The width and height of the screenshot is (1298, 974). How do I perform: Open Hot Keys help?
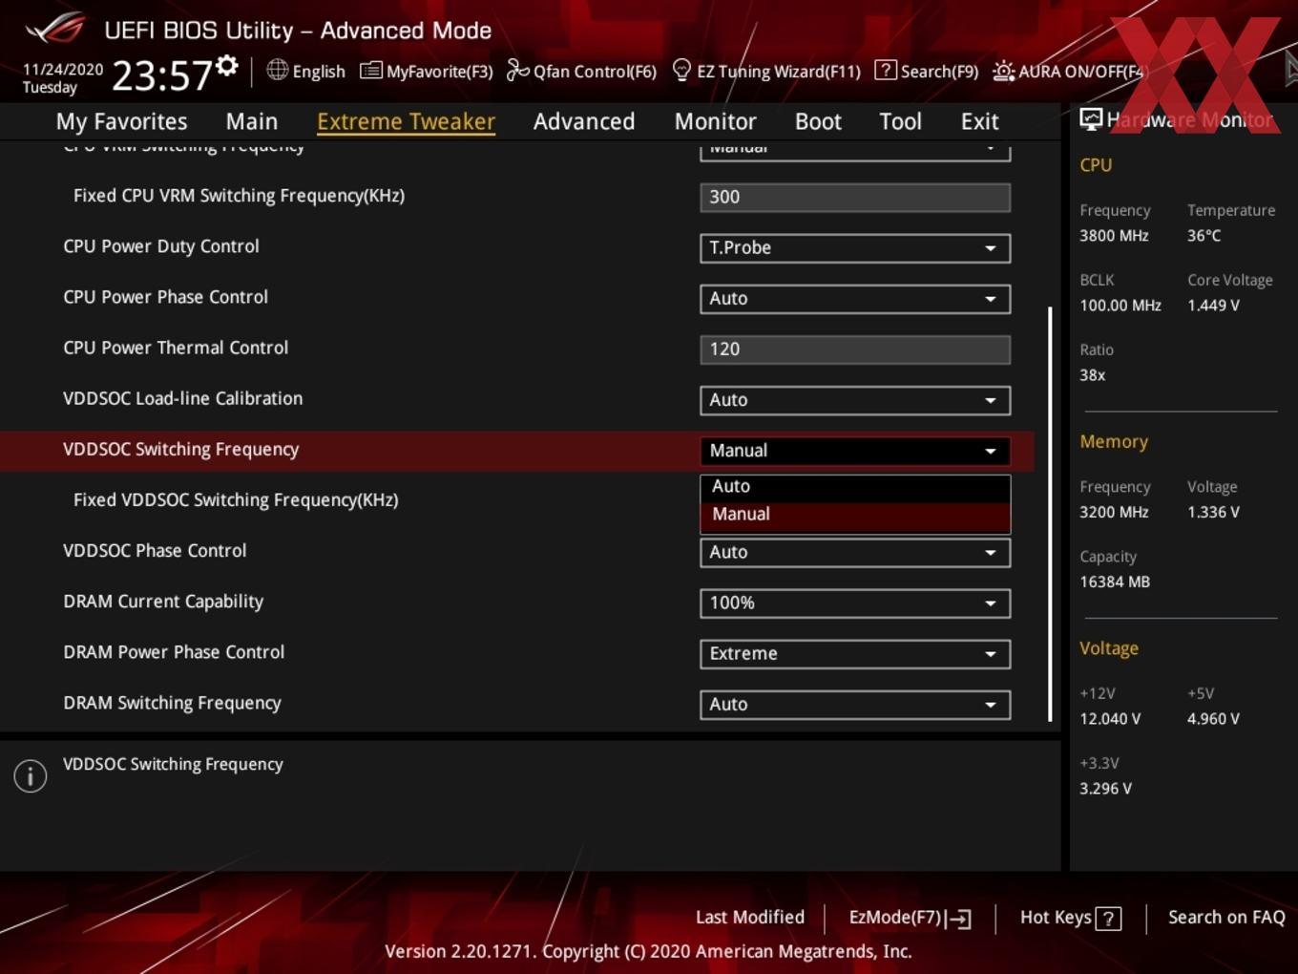[x=1070, y=918]
